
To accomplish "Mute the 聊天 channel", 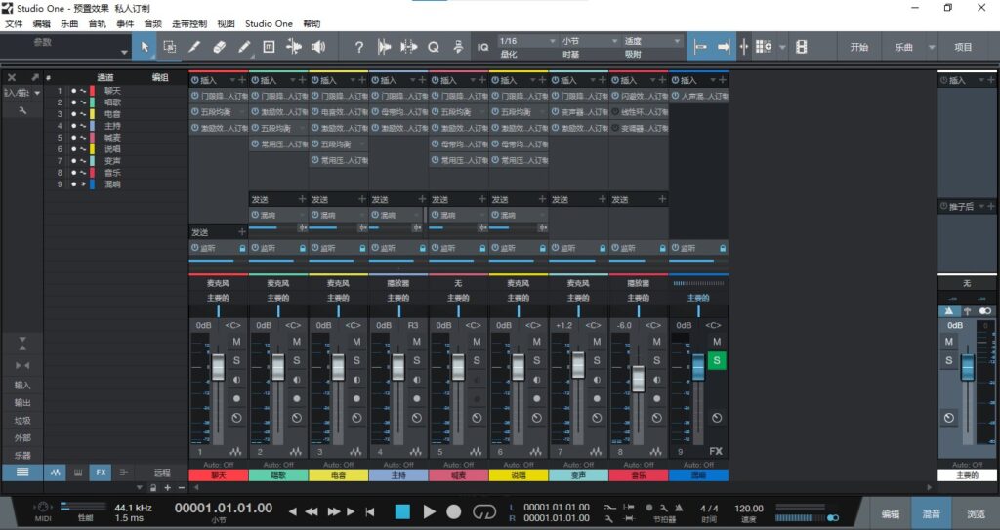I will (x=236, y=342).
